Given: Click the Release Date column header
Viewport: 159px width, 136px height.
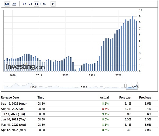Looking at the screenshot, I should pyautogui.click(x=10, y=97).
